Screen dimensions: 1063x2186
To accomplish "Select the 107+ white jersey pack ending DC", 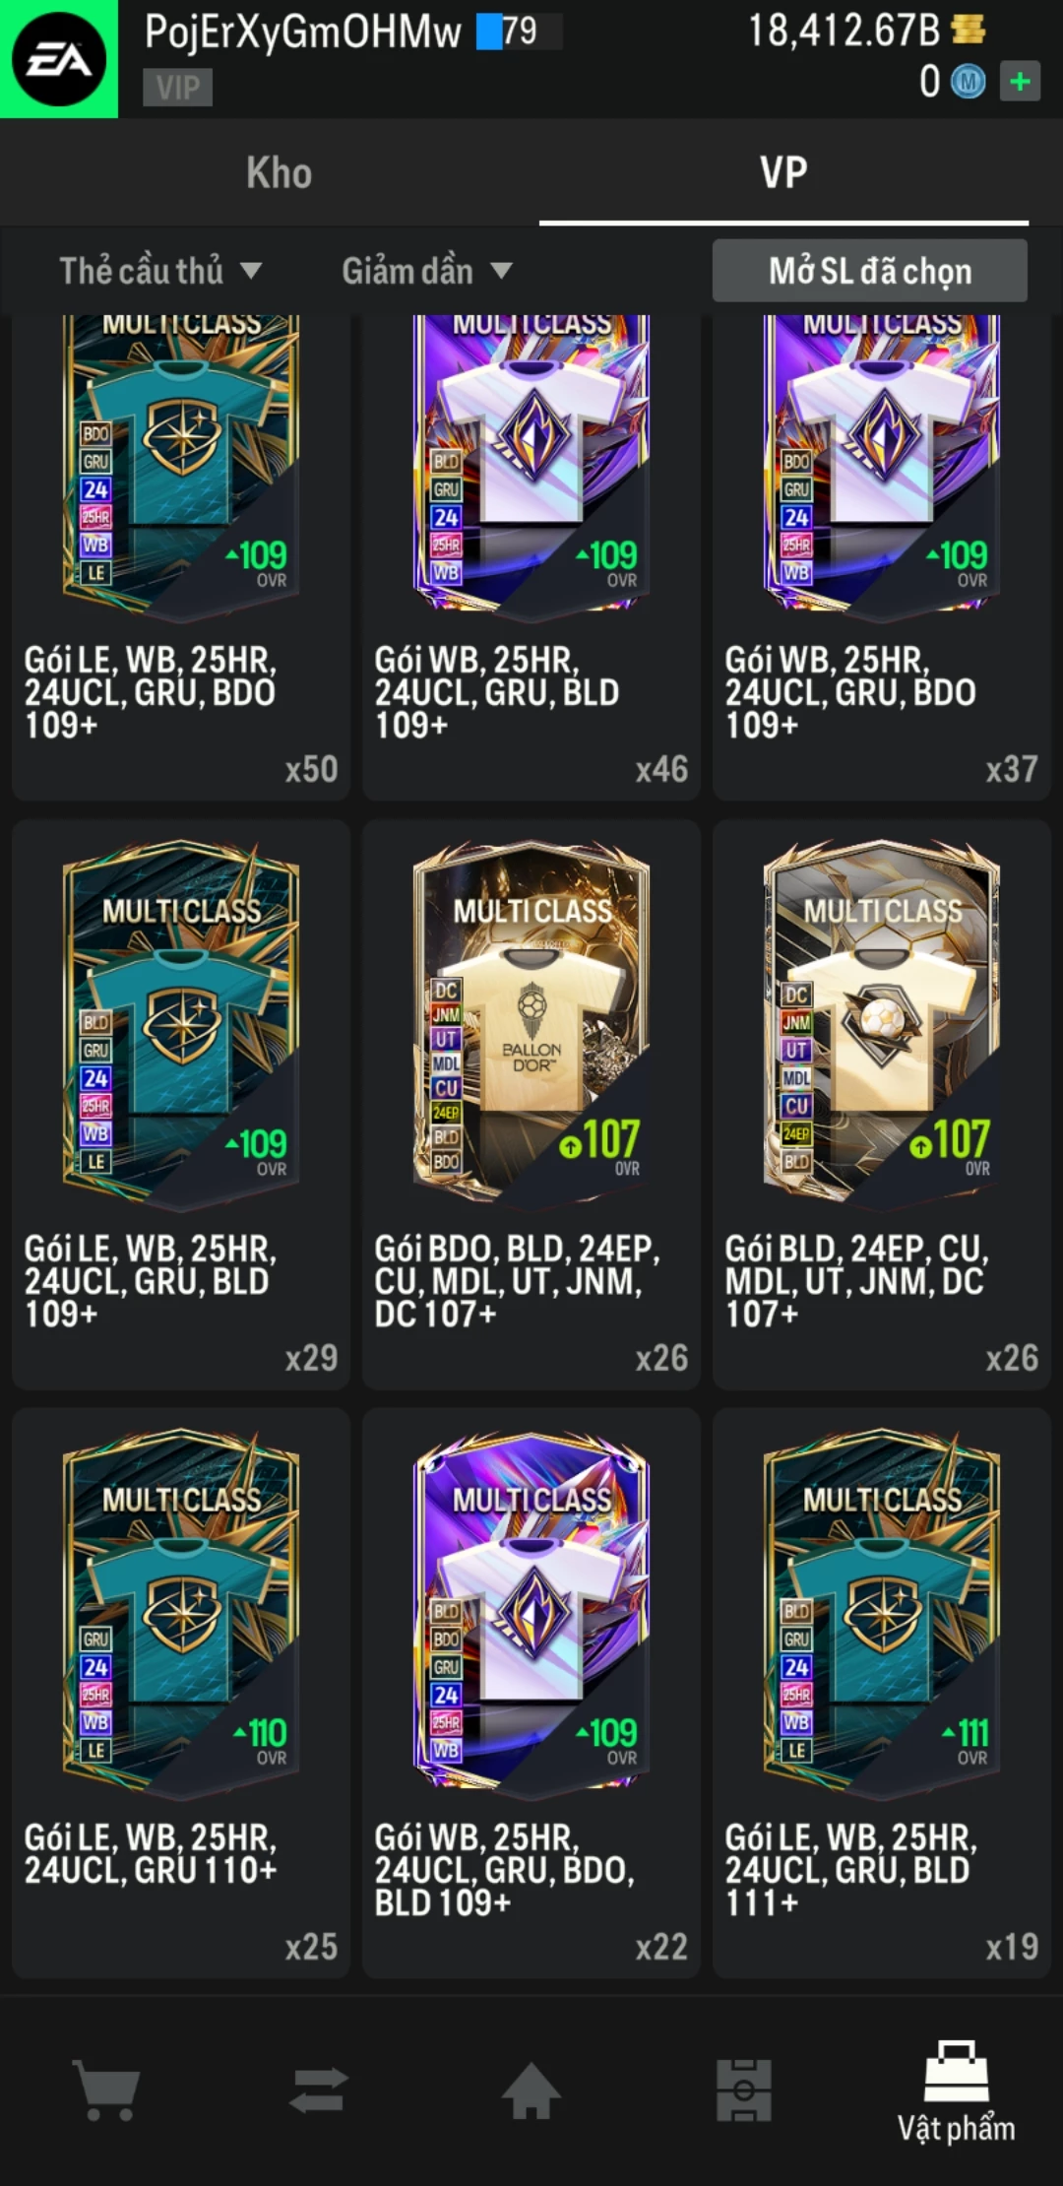I will (x=882, y=1105).
